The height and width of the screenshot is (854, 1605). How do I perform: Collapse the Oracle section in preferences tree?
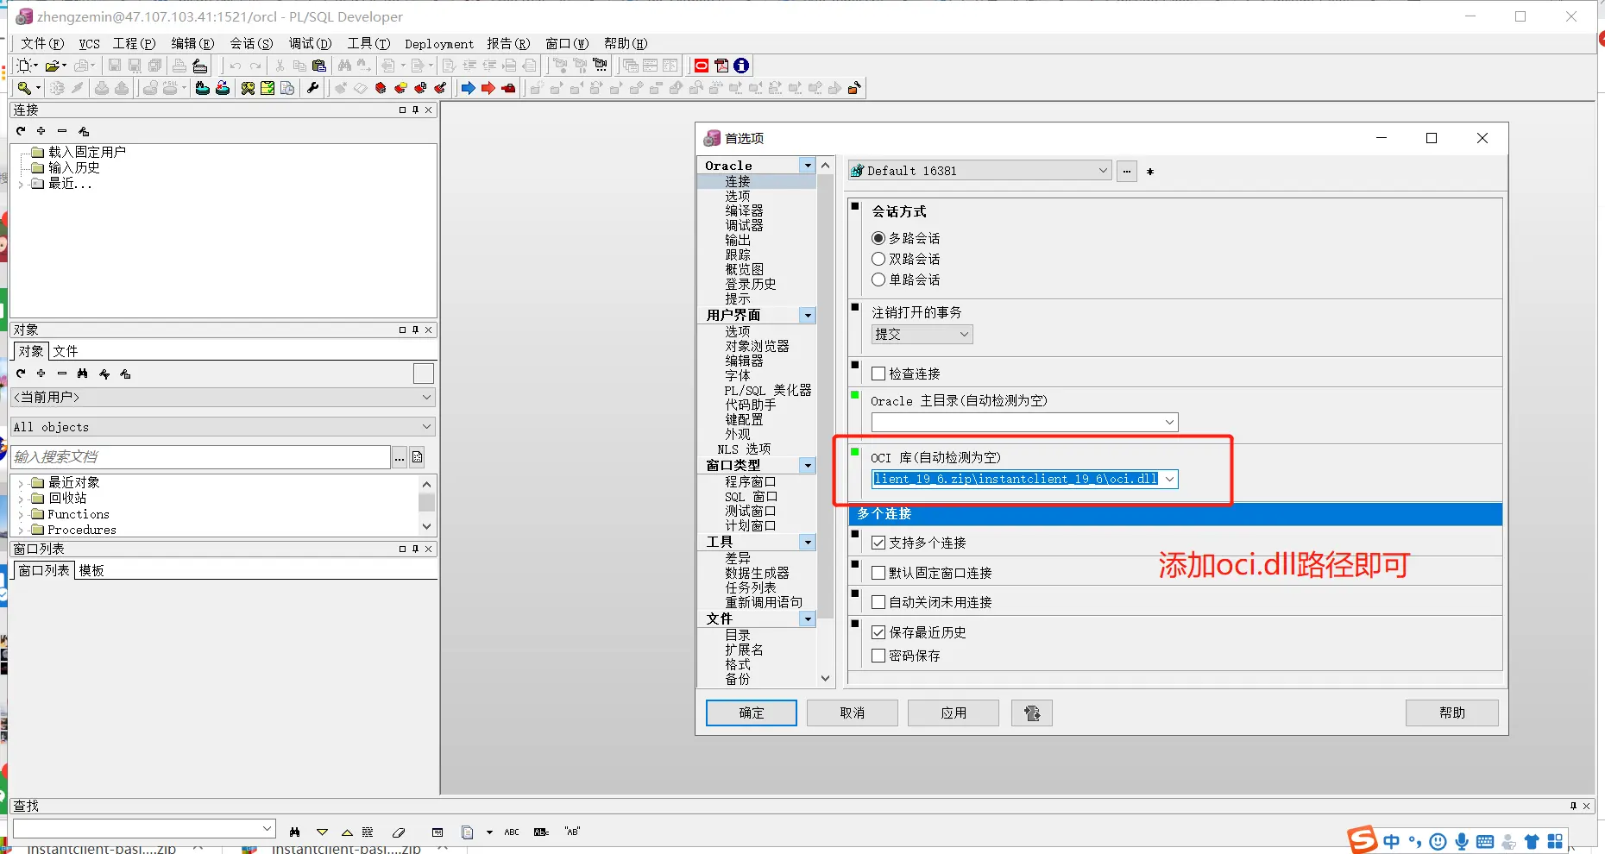point(808,165)
